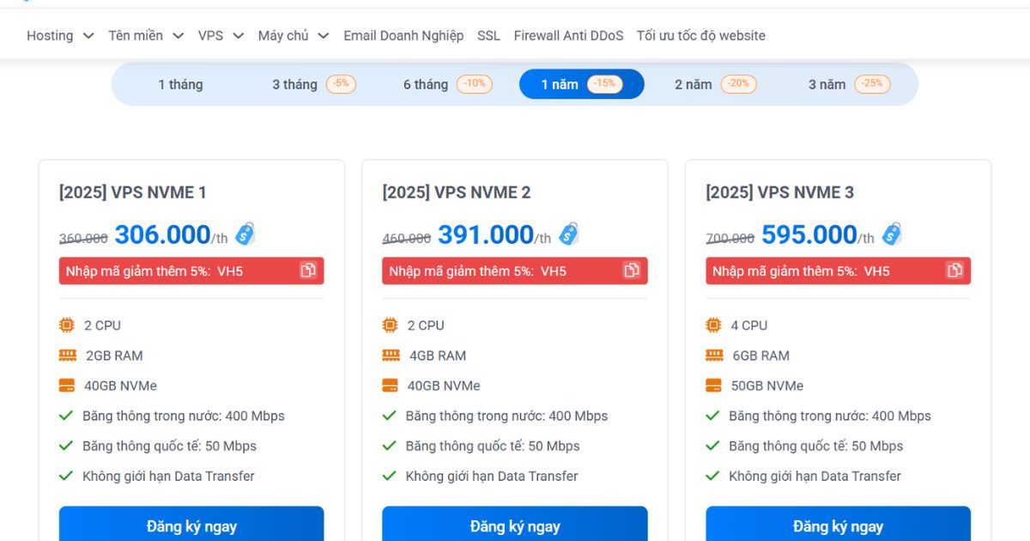The height and width of the screenshot is (541, 1030).
Task: Open the VPS dropdown menu
Action: pyautogui.click(x=210, y=35)
